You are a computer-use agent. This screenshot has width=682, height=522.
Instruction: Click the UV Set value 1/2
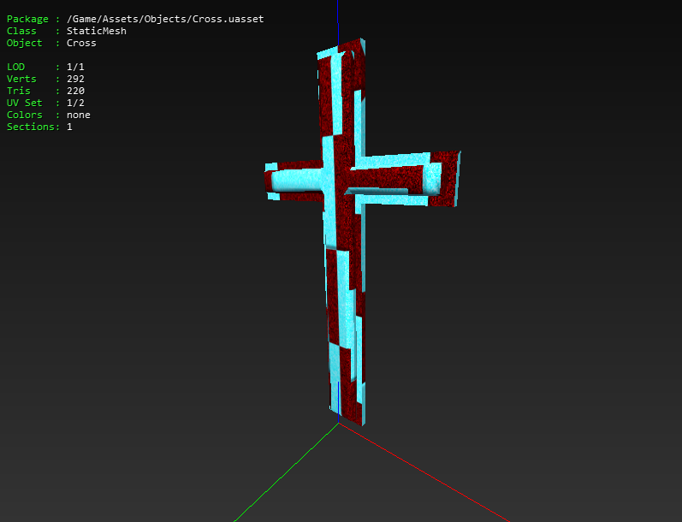pyautogui.click(x=75, y=103)
